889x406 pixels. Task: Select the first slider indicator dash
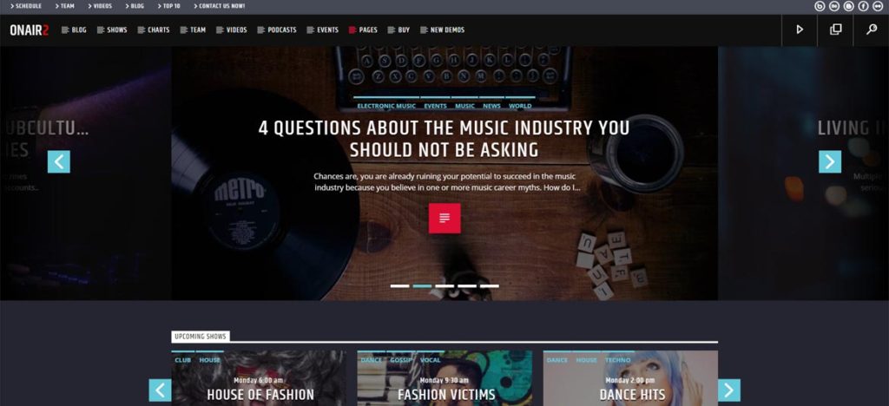399,286
